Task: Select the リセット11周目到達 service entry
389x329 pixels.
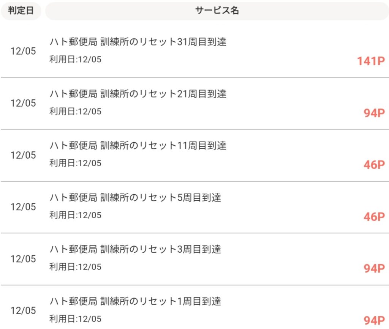Action: click(x=138, y=145)
